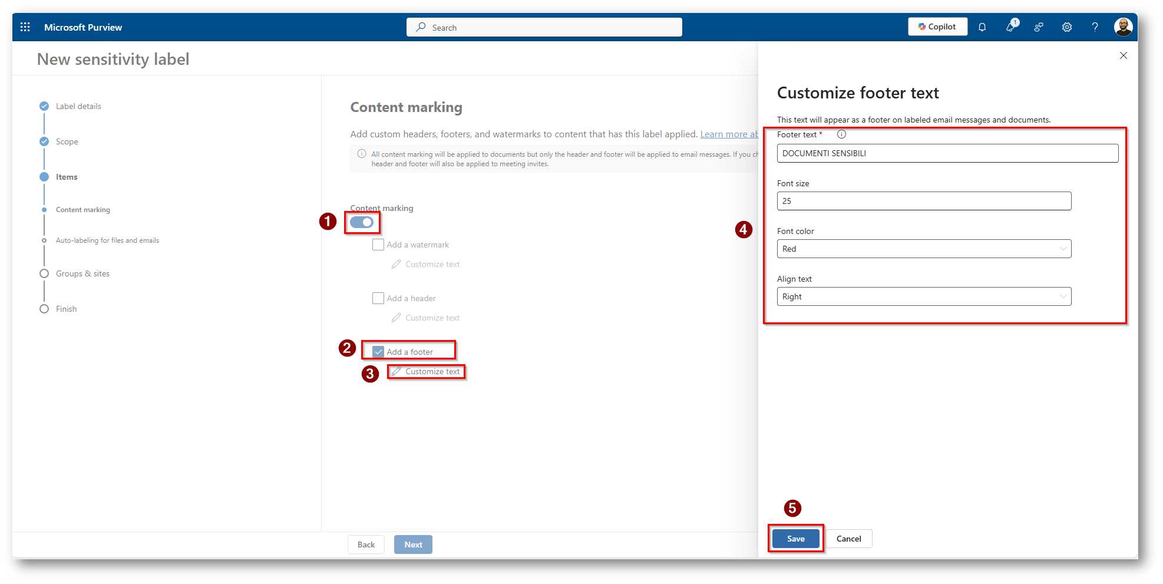Open the Settings gear
This screenshot has width=1163, height=584.
point(1067,27)
